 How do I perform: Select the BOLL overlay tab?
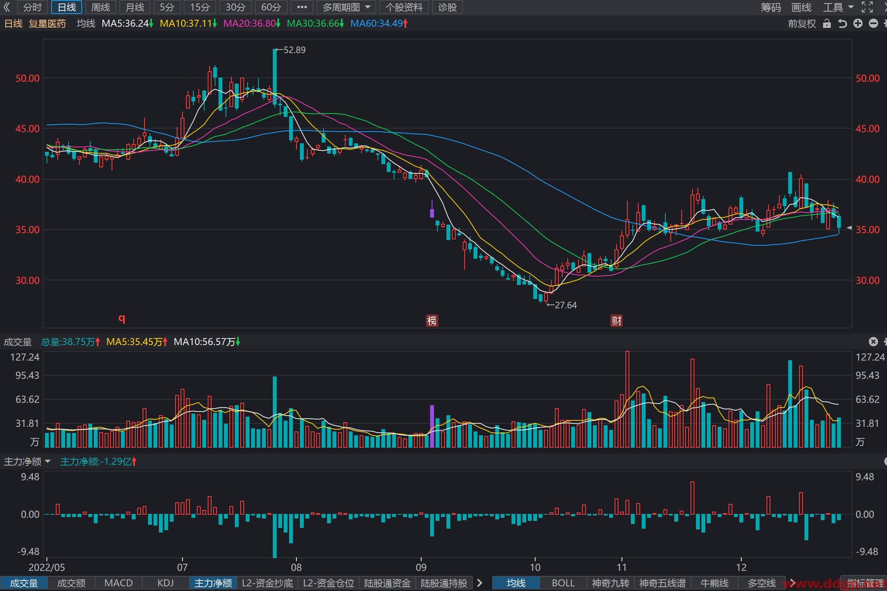(563, 583)
